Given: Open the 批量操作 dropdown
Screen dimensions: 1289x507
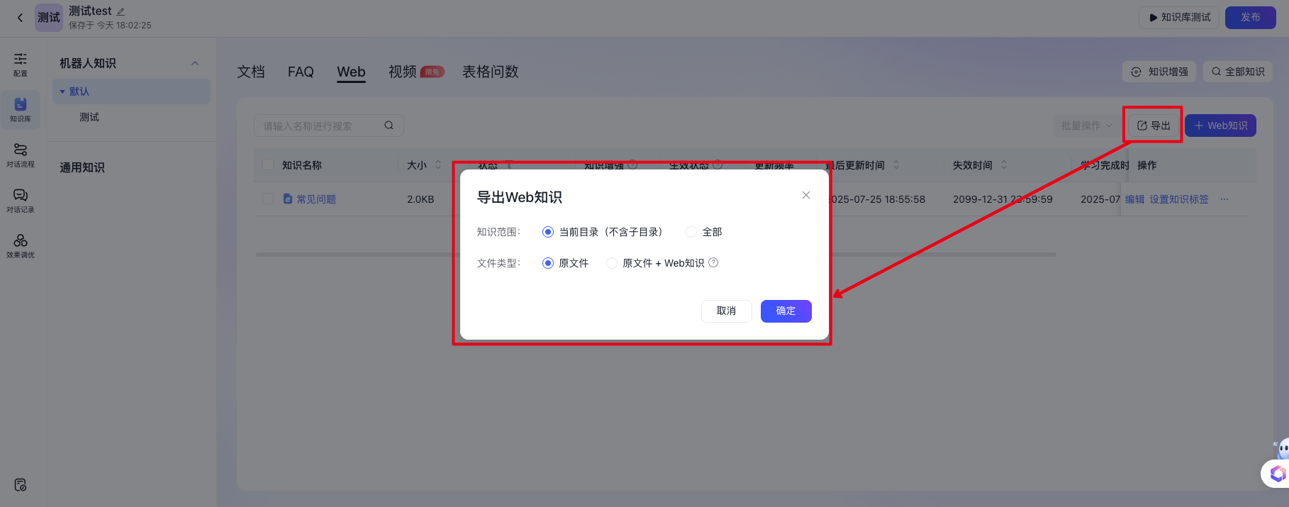Looking at the screenshot, I should [1086, 126].
